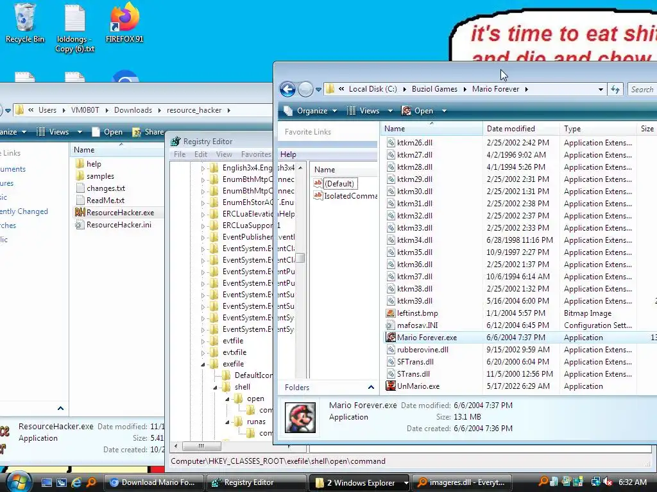Select the DefaultIcon registry key

point(253,375)
